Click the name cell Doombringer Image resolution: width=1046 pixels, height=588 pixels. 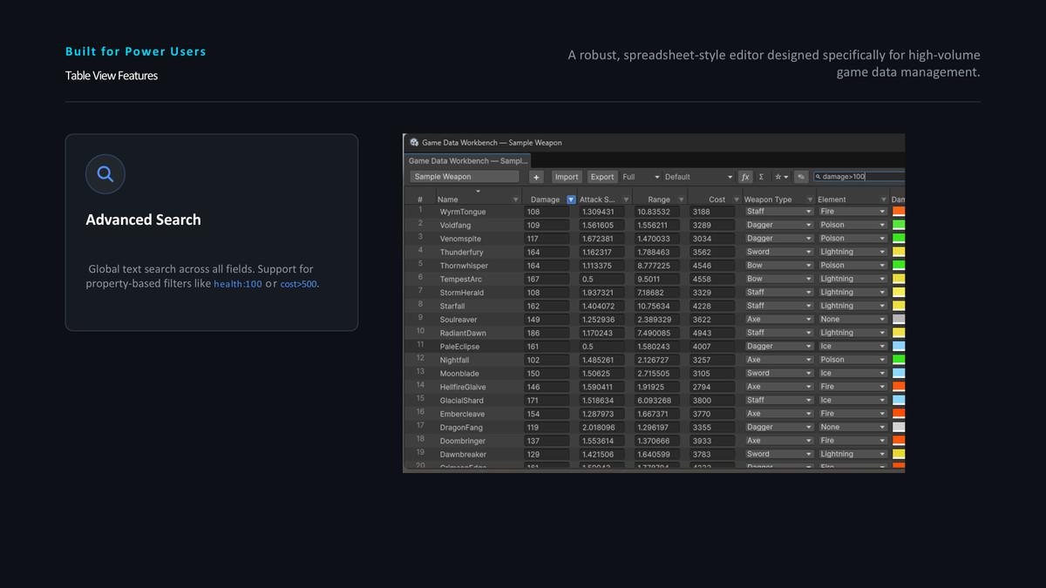pos(463,441)
